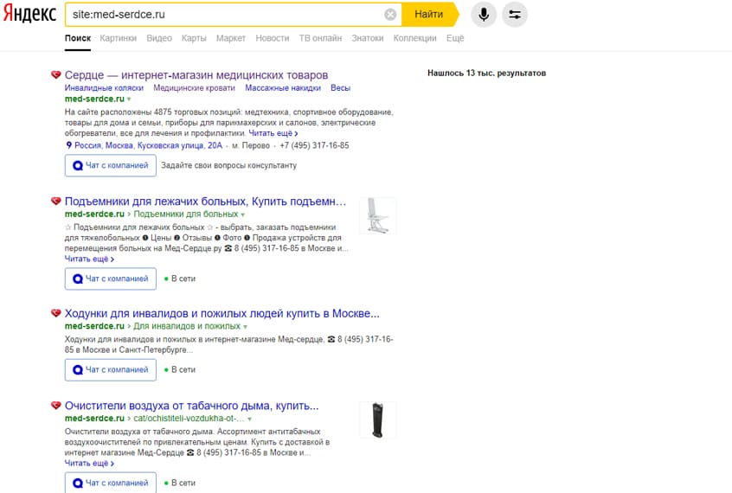Switch to the Видео tab
This screenshot has width=732, height=493.
[x=159, y=38]
